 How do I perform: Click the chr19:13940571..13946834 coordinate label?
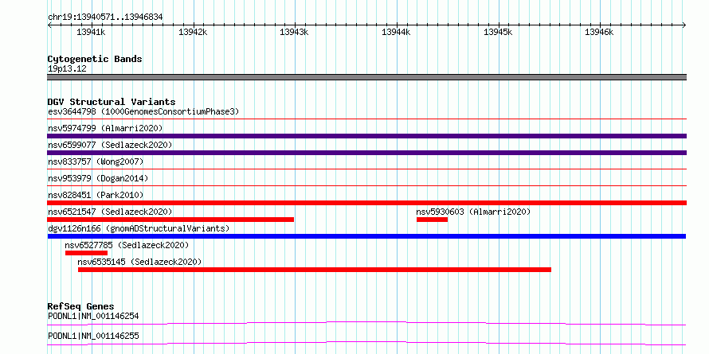105,18
